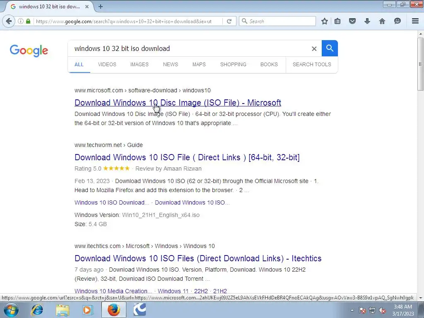The height and width of the screenshot is (318, 424).
Task: Follow the 'Windows 10 ISO Download...' sublink
Action: click(112, 202)
